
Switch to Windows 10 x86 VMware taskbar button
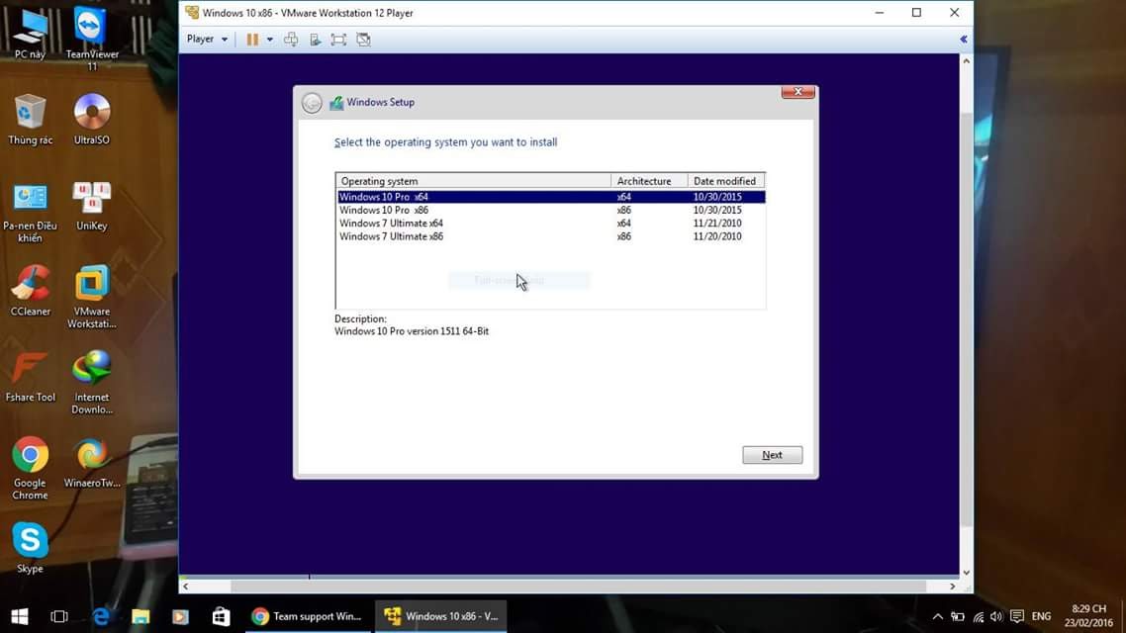tap(441, 616)
